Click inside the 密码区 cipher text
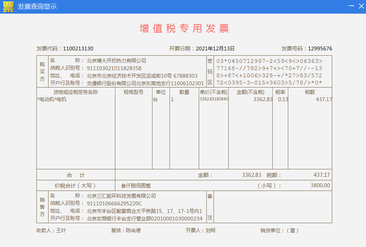366x247 pixels. tap(269, 72)
